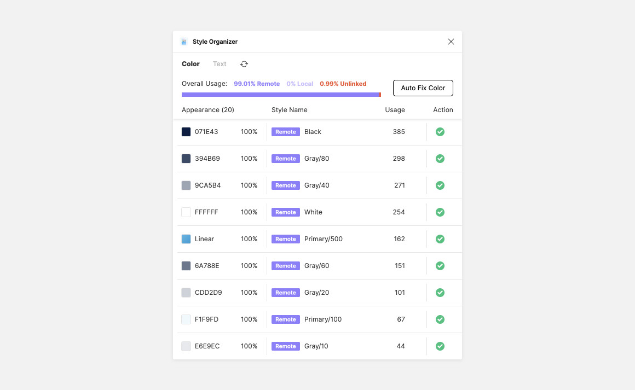Click the green check action for Black style
The height and width of the screenshot is (390, 635).
click(440, 132)
